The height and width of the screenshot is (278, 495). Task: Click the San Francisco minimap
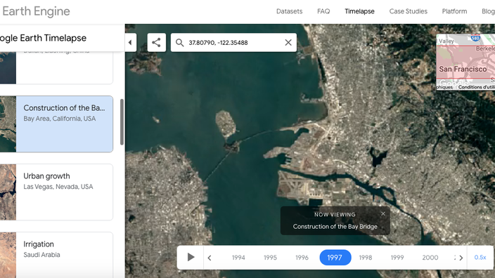tap(465, 62)
